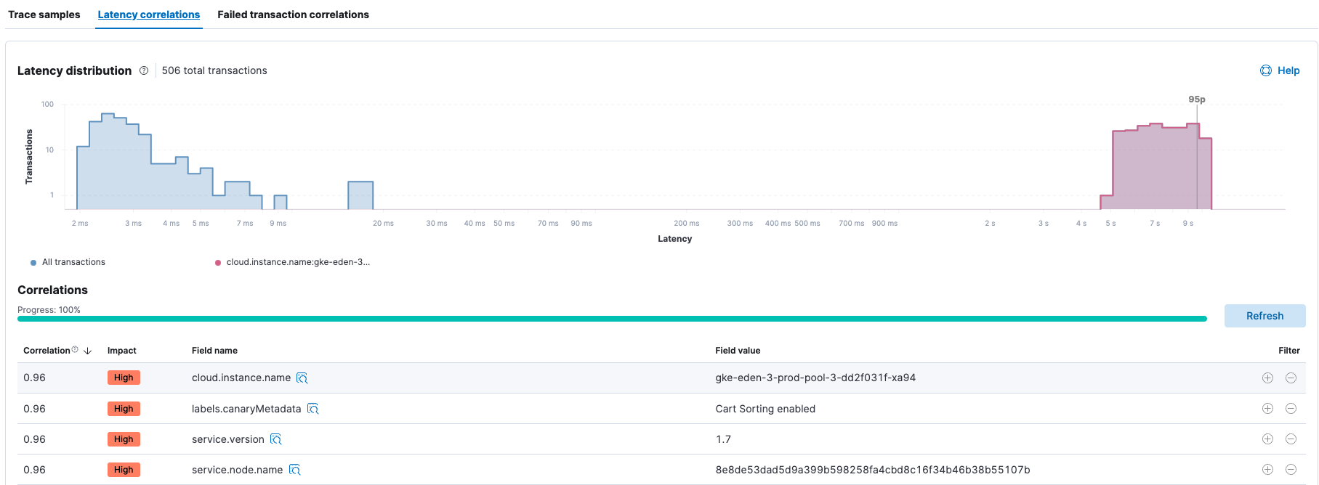Click the 20 ms x-axis tick label
This screenshot has height=485, width=1319.
pos(383,224)
